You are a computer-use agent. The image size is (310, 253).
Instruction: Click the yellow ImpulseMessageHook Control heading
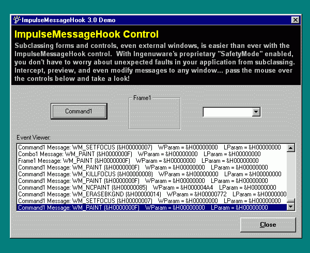pos(86,34)
